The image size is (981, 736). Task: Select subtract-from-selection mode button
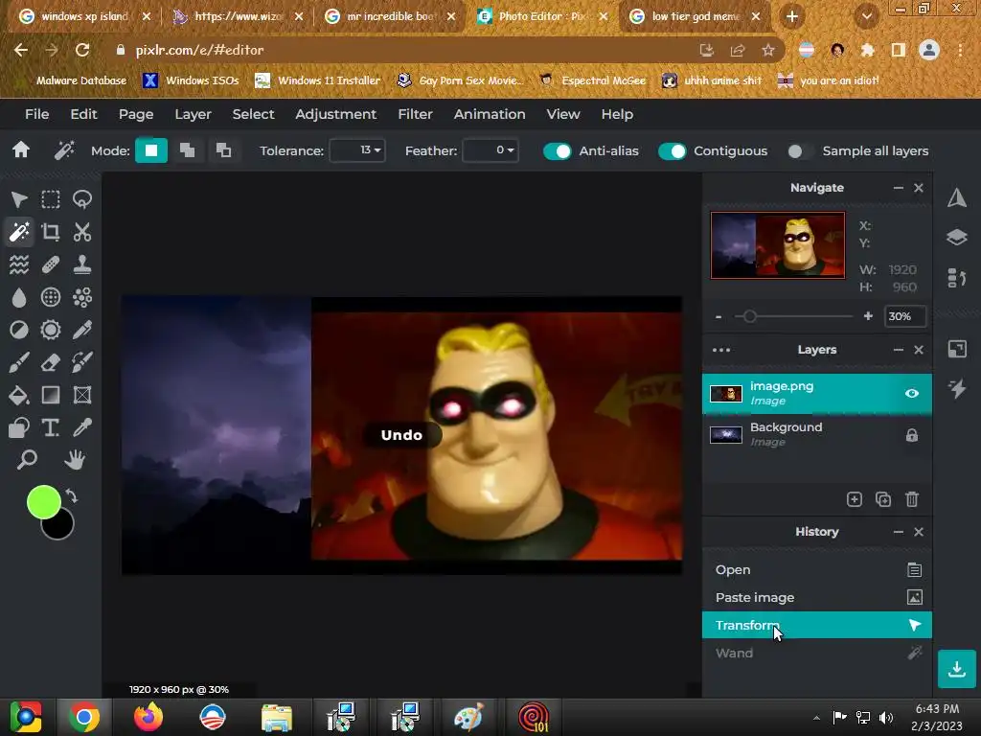[x=223, y=150]
